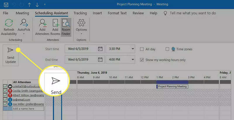
Task: Go to previous item with up arrow
Action: pos(30,5)
